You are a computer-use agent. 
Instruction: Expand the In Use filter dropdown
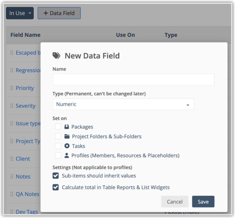(x=20, y=13)
